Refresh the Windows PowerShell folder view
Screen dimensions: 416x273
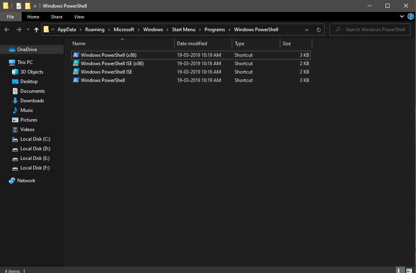pos(318,30)
